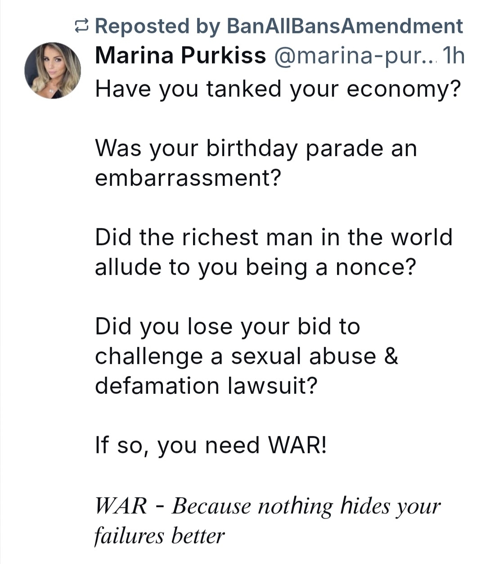Tap the italic "failures better" text

tap(159, 536)
